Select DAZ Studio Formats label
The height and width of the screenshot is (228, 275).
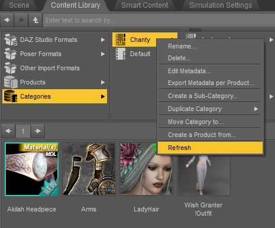click(x=48, y=40)
